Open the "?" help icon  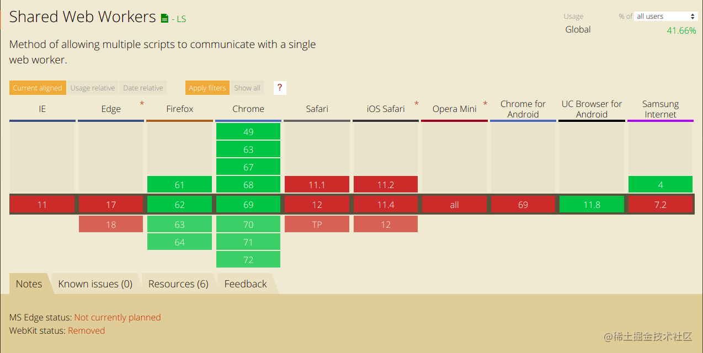coord(279,88)
